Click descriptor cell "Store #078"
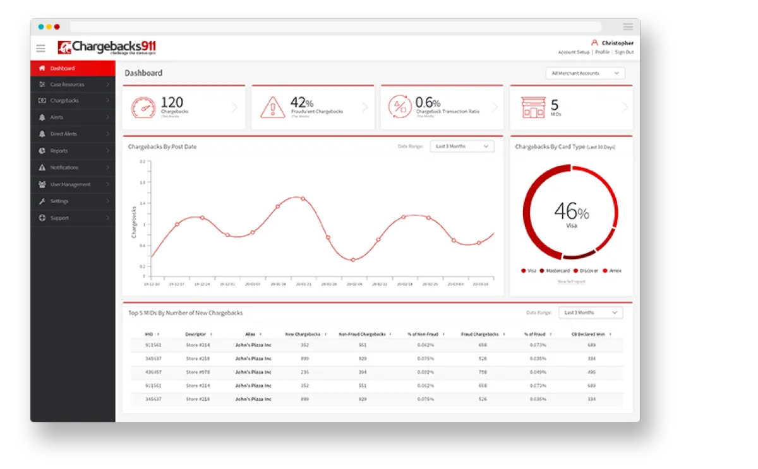Screen dimensions: 758x469 coord(198,372)
